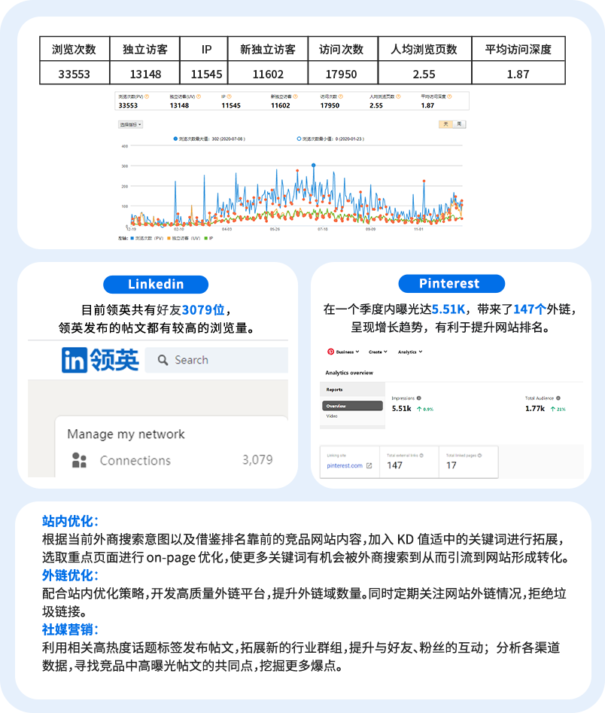Open the Pinterest Business dropdown

click(x=347, y=352)
